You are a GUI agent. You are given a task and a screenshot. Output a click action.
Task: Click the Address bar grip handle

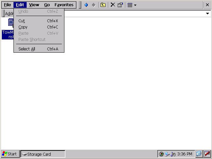(4, 14)
